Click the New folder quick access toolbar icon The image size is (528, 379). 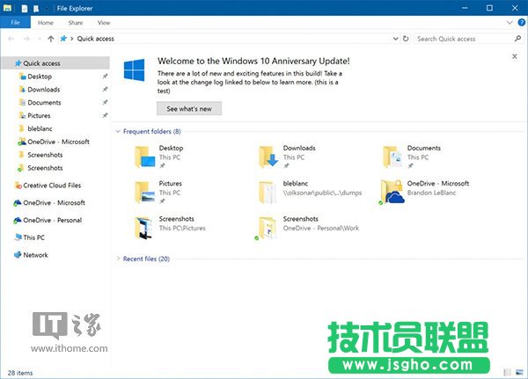pos(36,9)
